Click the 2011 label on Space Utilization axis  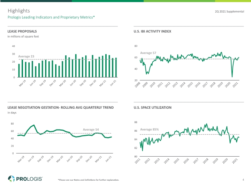click(x=137, y=161)
